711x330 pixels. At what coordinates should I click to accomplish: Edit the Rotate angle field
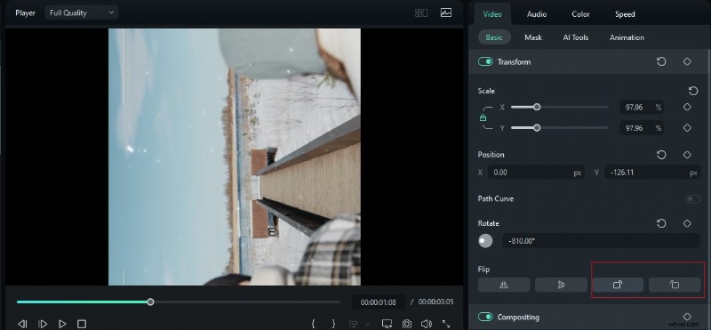pos(602,241)
